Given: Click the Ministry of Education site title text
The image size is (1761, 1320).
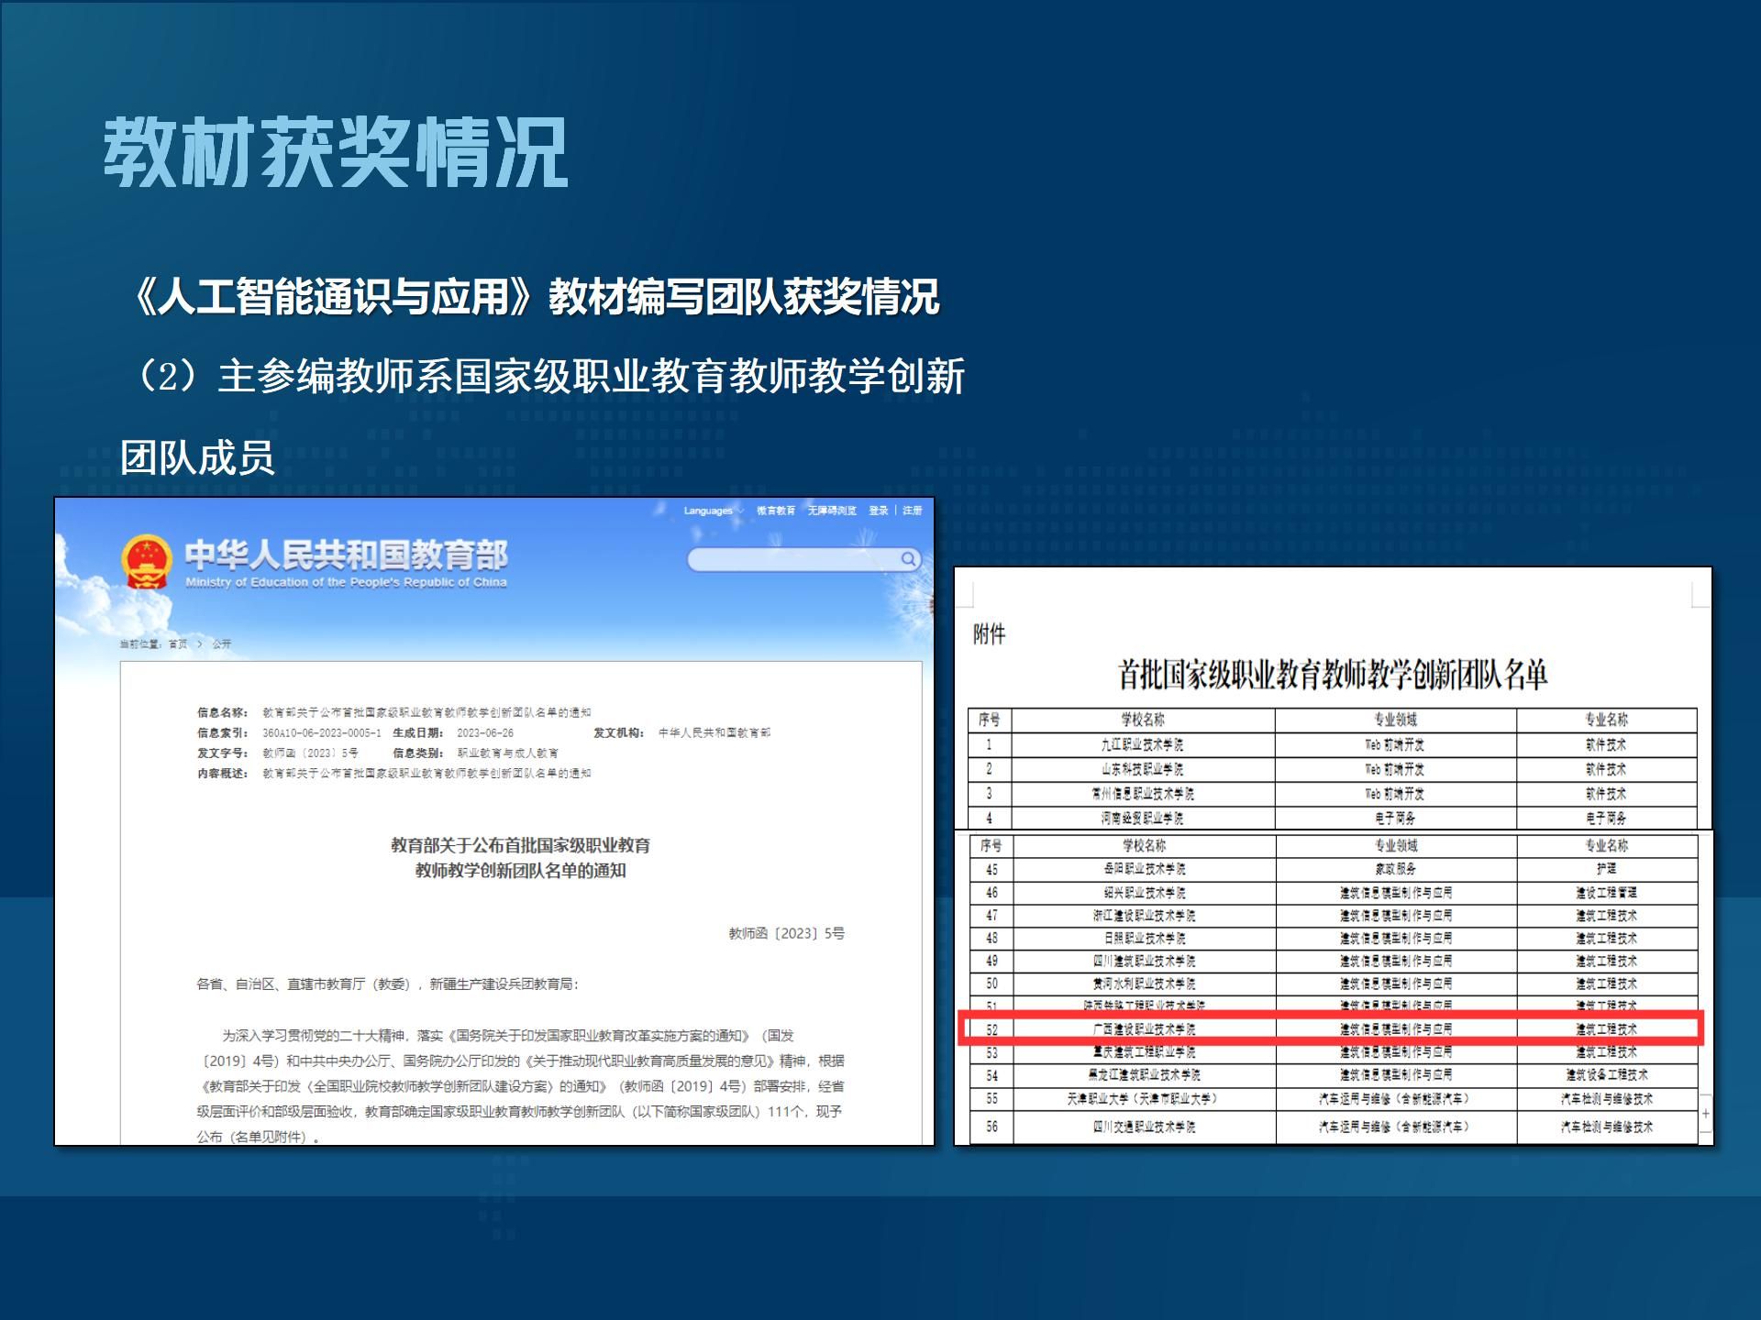Looking at the screenshot, I should coord(346,555).
